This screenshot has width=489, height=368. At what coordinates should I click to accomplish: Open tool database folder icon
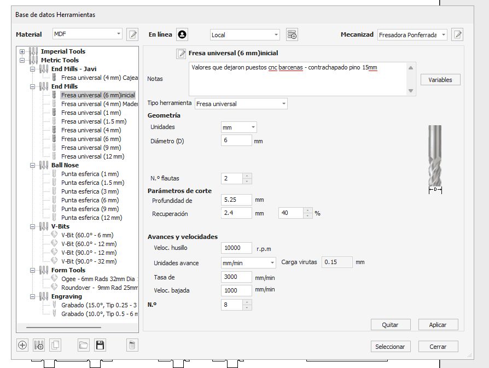click(84, 345)
